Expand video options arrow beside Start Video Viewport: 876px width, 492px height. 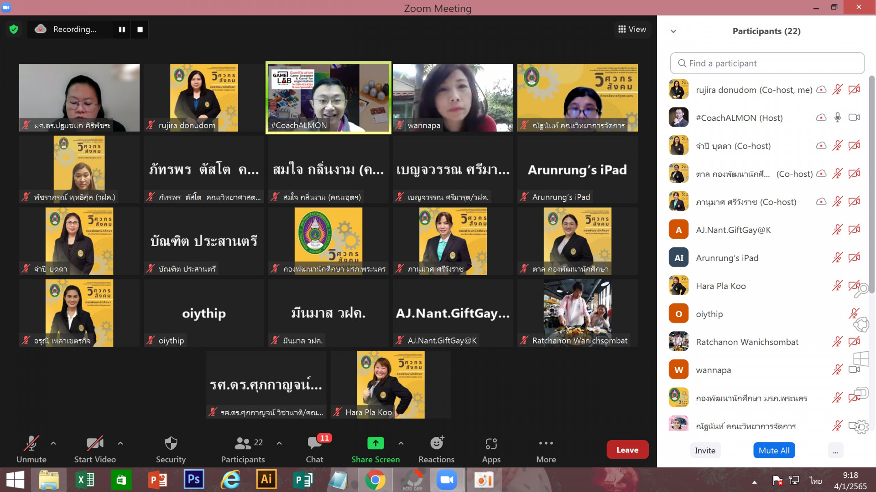(120, 443)
